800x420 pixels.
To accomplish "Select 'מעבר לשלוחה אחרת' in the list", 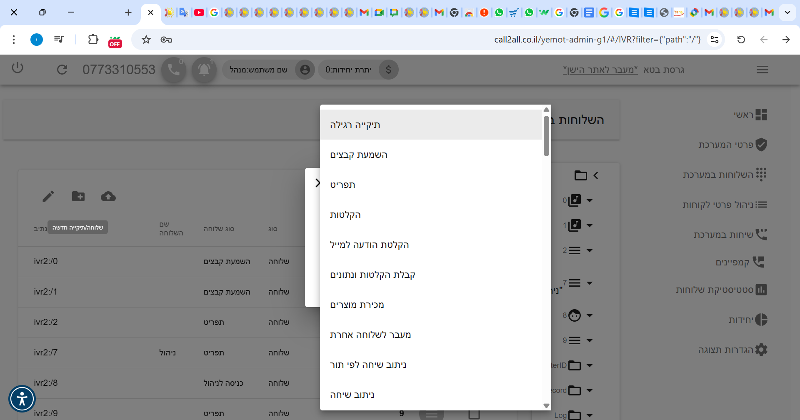I will pos(370,335).
